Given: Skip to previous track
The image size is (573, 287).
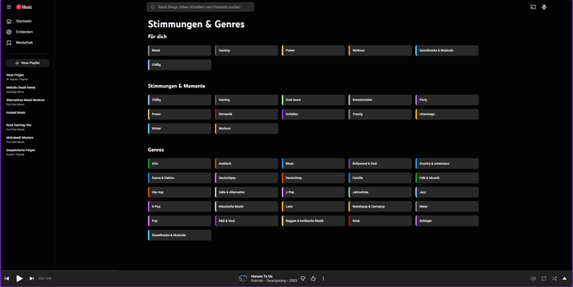Looking at the screenshot, I should tap(6, 278).
